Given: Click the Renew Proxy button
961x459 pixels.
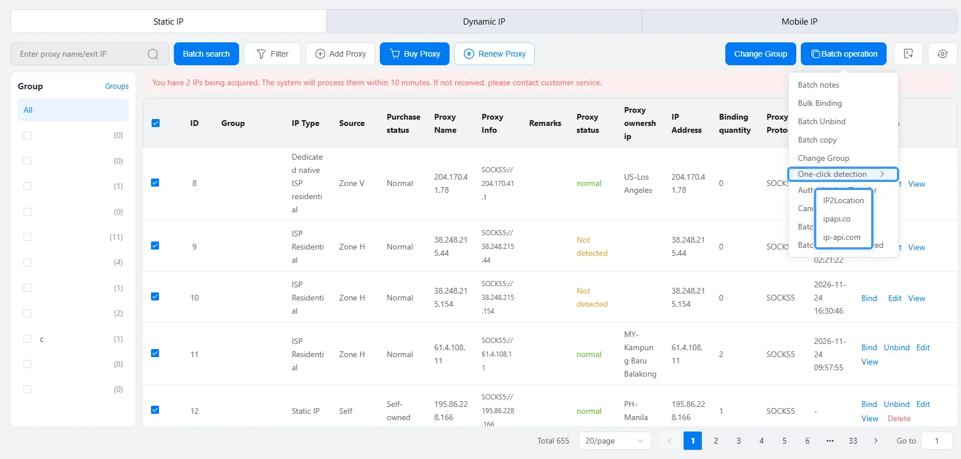Looking at the screenshot, I should [494, 54].
